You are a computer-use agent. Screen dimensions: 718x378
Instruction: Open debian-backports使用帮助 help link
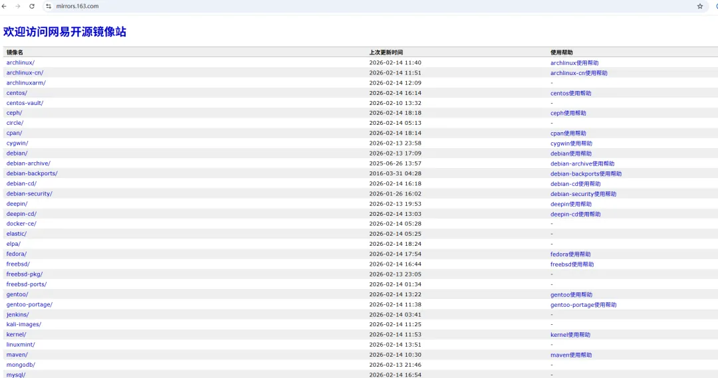tap(586, 173)
